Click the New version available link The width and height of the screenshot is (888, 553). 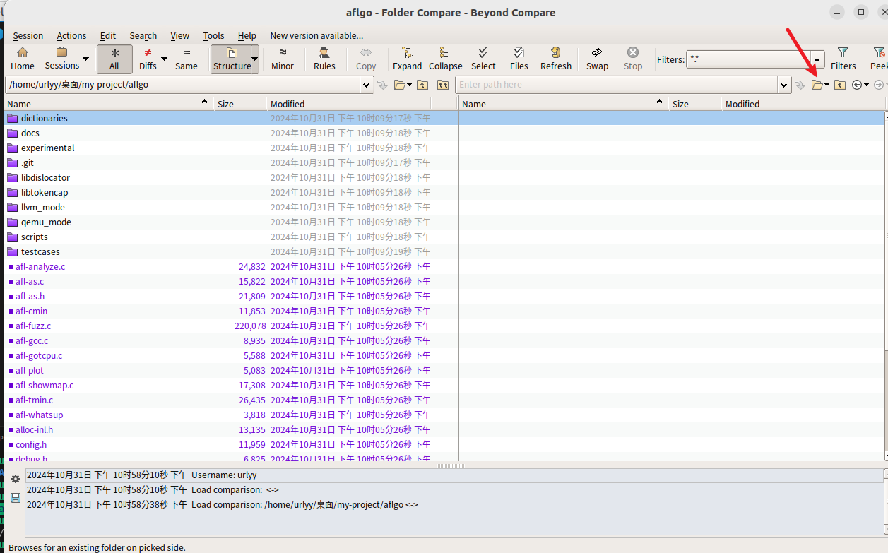[316, 35]
